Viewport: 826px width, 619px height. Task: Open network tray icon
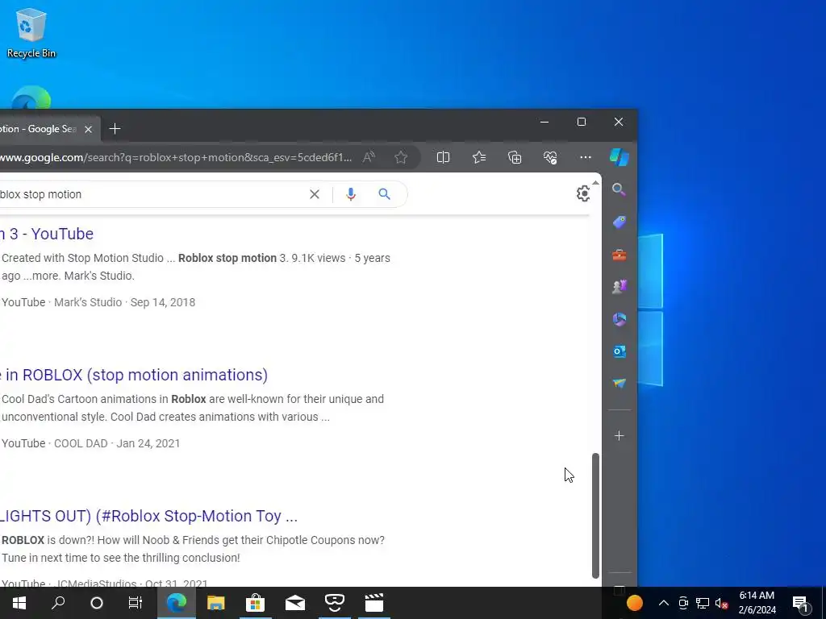point(703,603)
